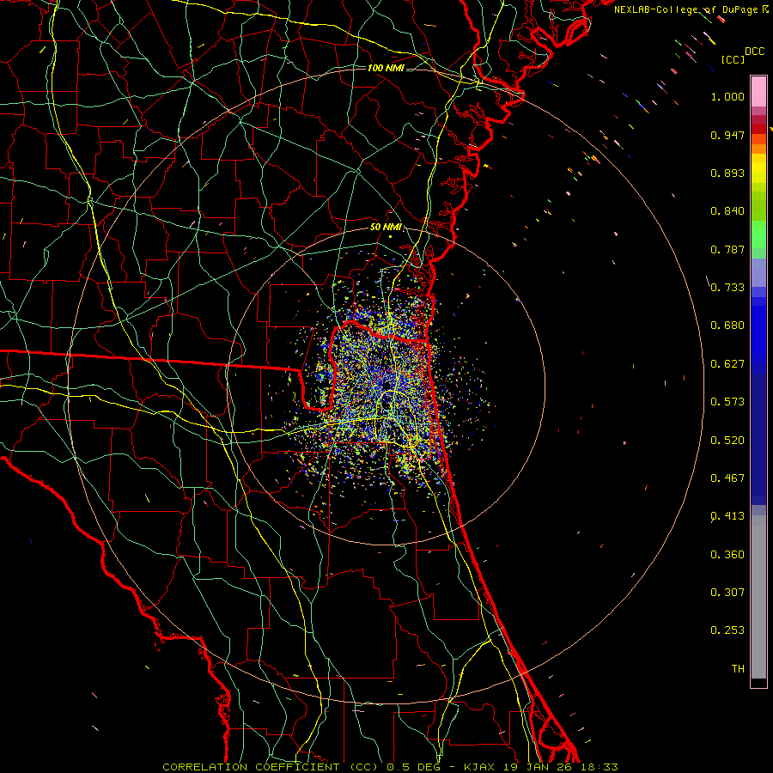Select the 0.840 legend value
Screen dimensions: 773x773
point(727,211)
